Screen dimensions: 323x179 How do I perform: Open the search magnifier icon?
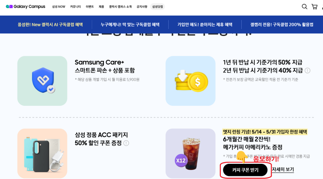click(x=304, y=7)
